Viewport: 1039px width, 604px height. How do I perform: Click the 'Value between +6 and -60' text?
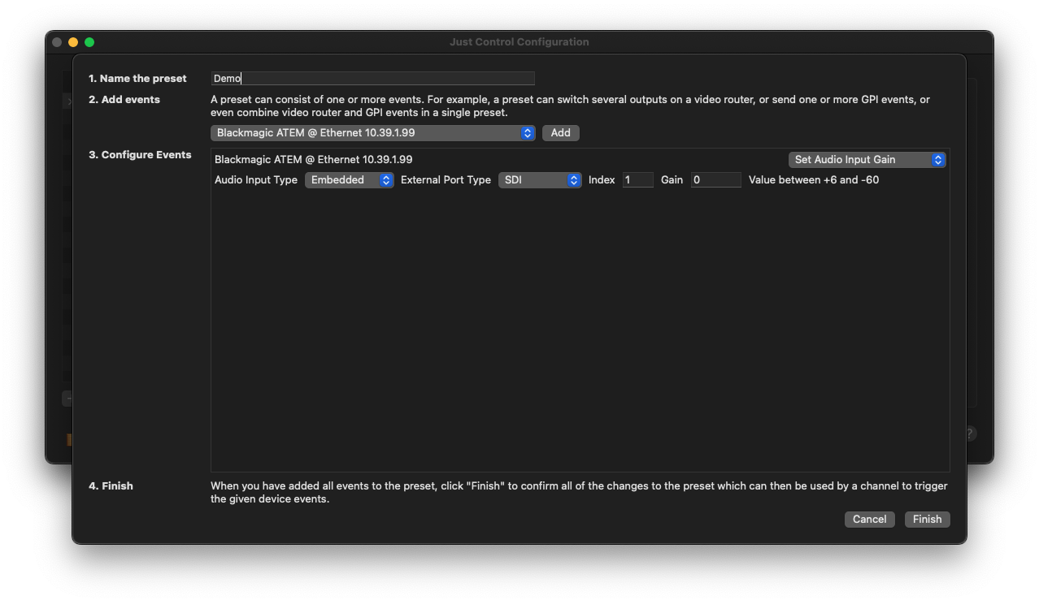tap(814, 180)
